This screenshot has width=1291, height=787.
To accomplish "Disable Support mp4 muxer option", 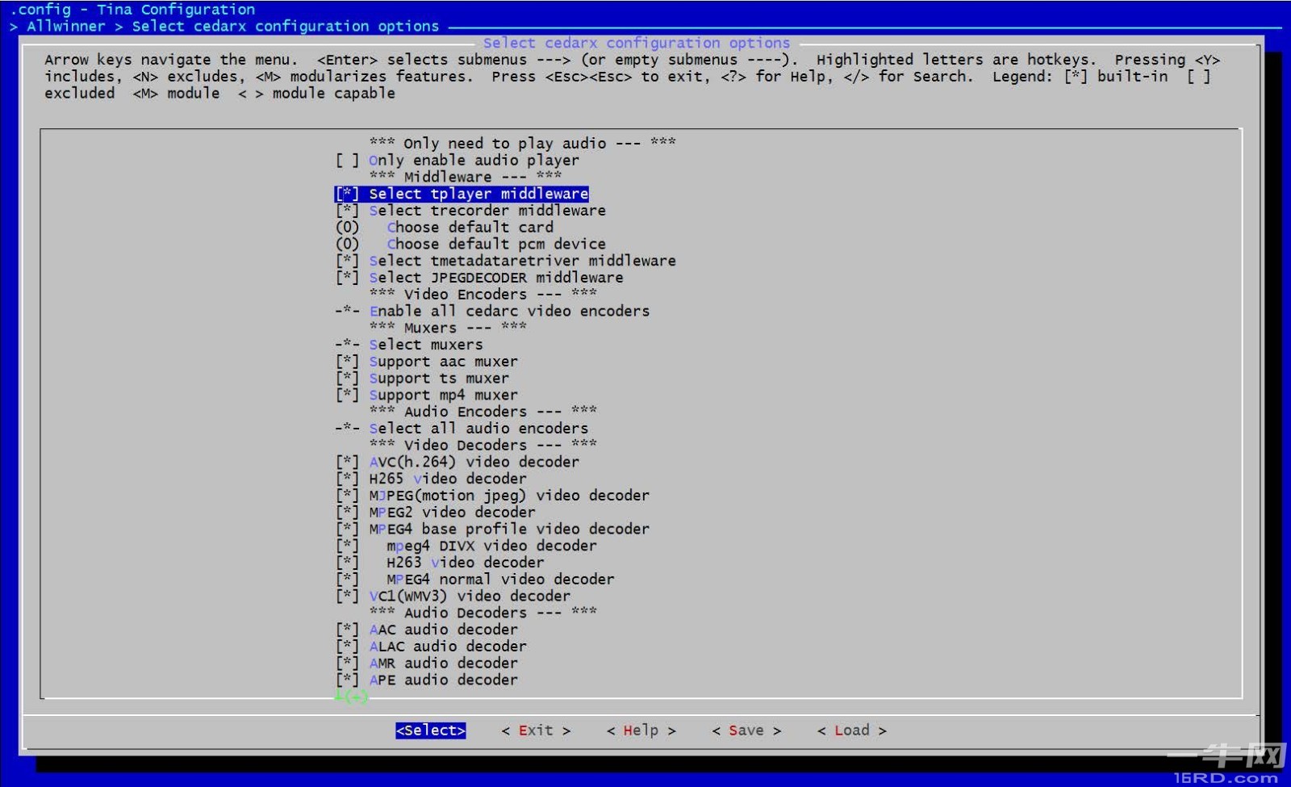I will [x=347, y=396].
